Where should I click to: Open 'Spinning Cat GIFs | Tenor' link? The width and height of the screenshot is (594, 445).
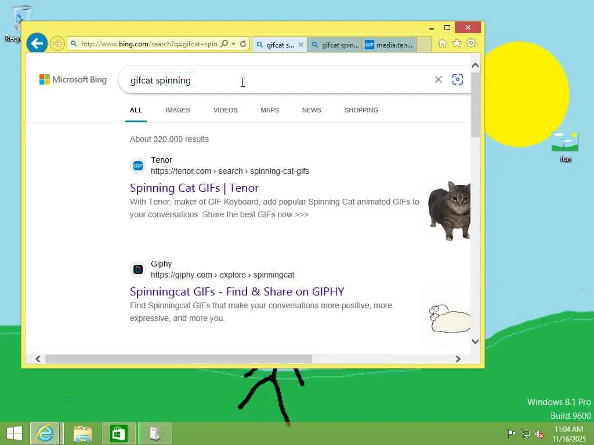click(x=194, y=188)
